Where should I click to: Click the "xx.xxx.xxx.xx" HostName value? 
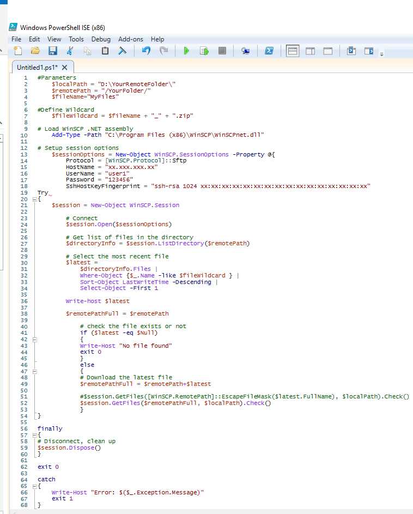click(x=131, y=167)
